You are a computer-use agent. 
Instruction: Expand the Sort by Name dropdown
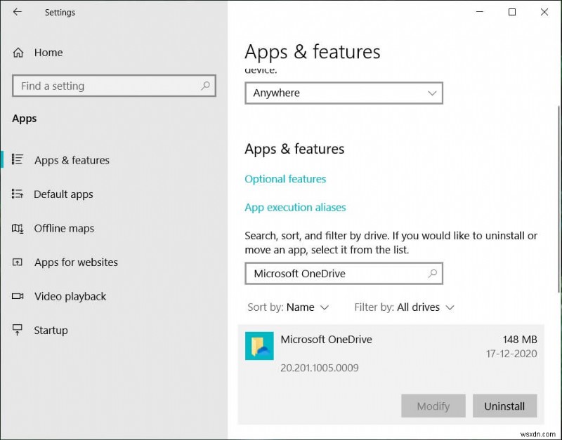pos(289,307)
